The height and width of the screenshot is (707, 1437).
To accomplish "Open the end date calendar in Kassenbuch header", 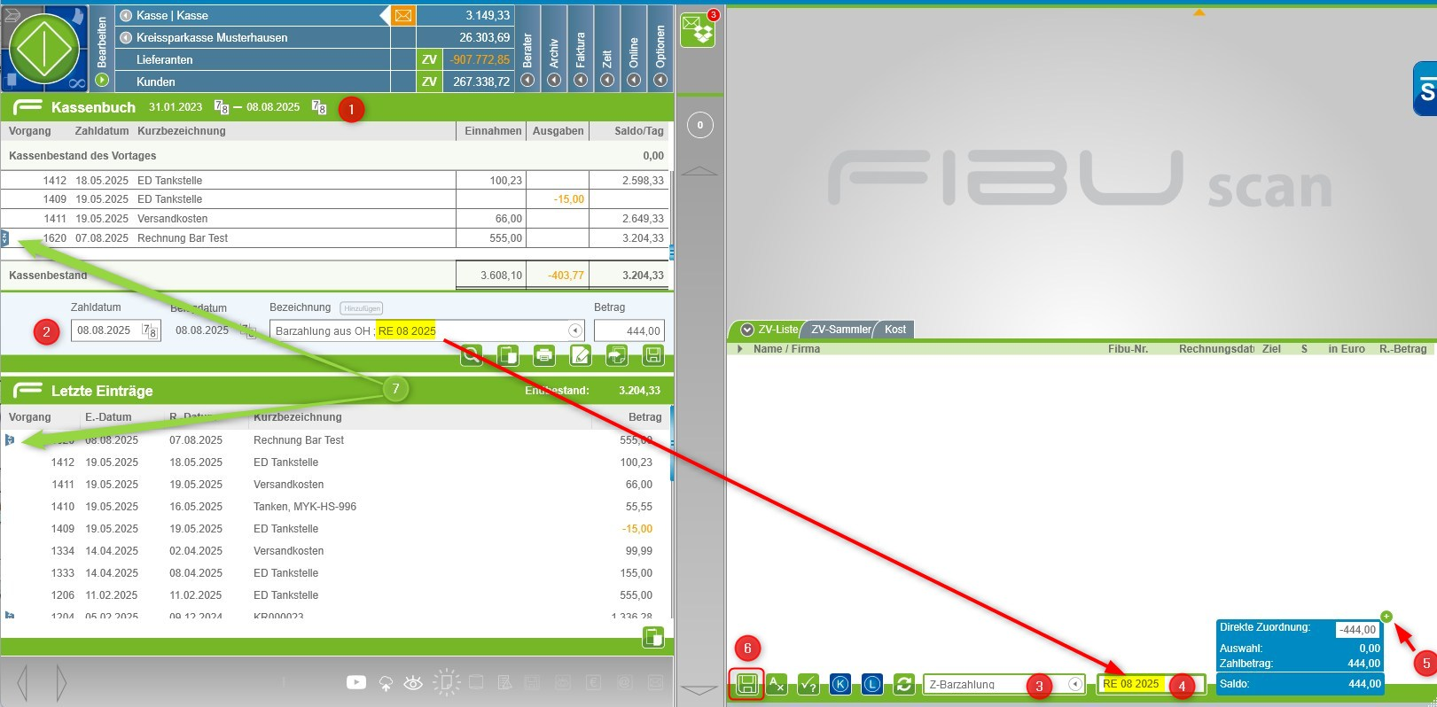I will click(x=319, y=107).
